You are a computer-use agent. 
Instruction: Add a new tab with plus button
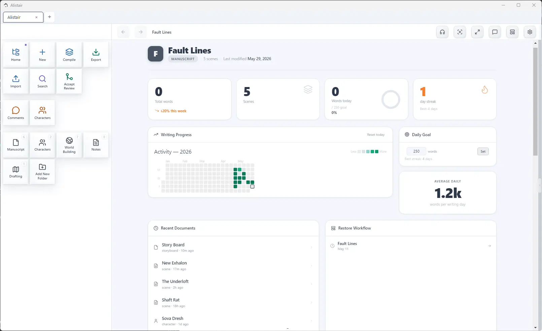click(x=49, y=17)
